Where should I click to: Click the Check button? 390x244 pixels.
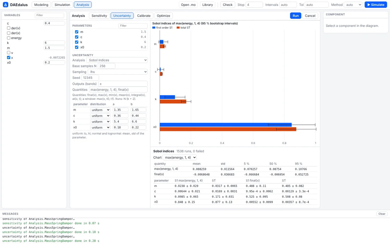(x=228, y=5)
